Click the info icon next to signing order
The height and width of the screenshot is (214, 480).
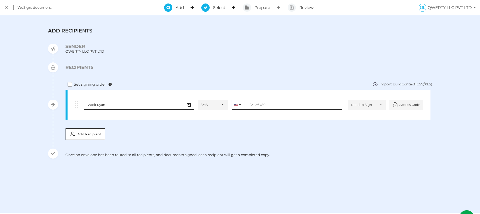click(x=110, y=84)
